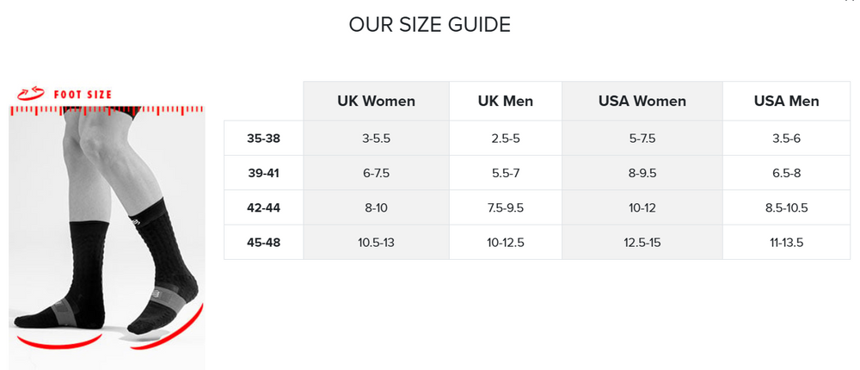Click the 45-48 size row label
The image size is (860, 370).
pos(263,243)
